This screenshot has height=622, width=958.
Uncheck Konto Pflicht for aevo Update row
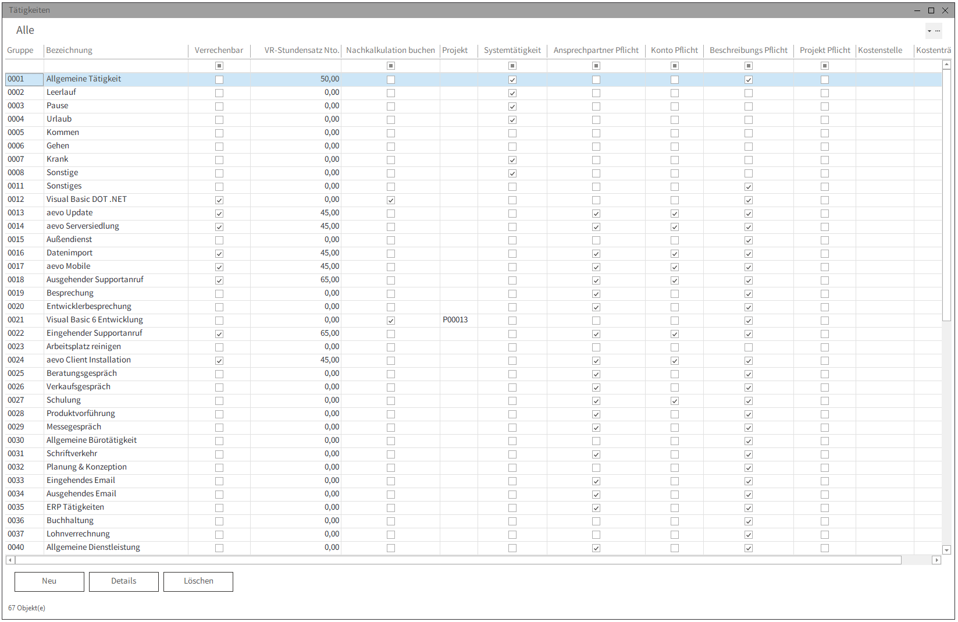(x=675, y=214)
